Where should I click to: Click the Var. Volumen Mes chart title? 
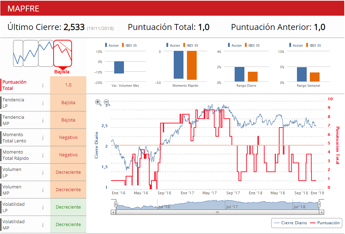pyautogui.click(x=125, y=86)
